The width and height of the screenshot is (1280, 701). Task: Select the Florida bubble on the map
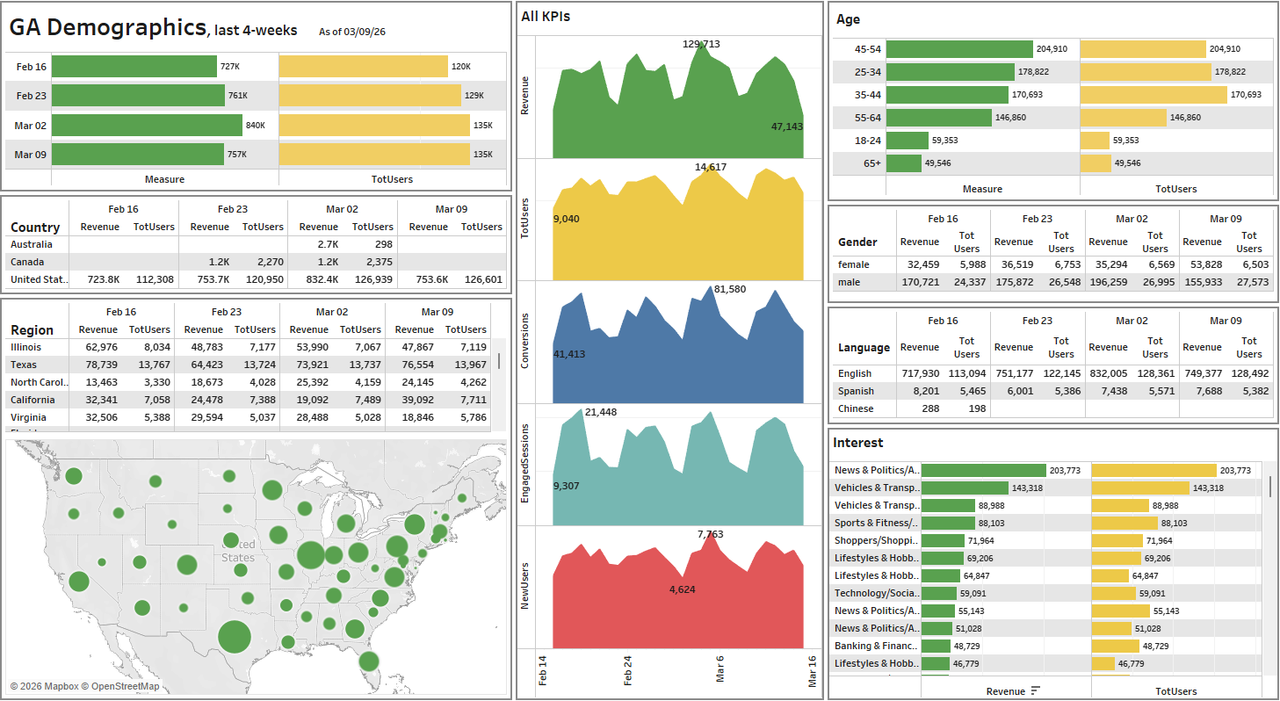(x=369, y=661)
